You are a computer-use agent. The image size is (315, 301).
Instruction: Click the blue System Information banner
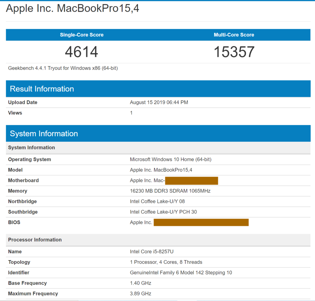158,133
